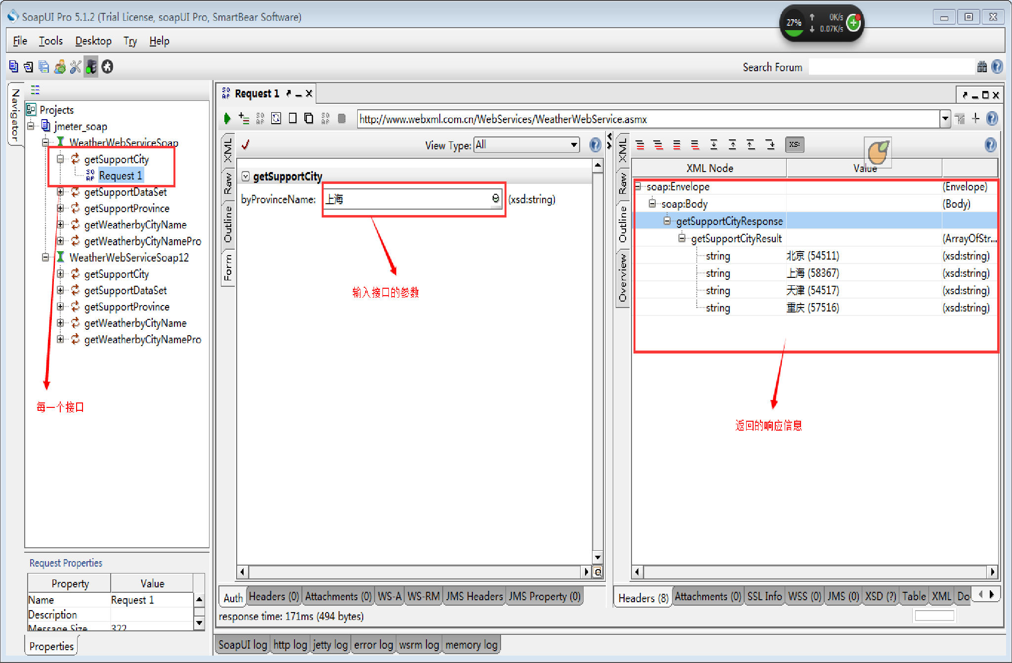
Task: Open the Tools menu
Action: click(50, 41)
